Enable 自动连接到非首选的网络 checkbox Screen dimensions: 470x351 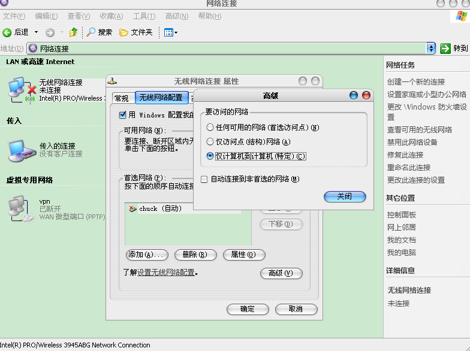pos(204,179)
